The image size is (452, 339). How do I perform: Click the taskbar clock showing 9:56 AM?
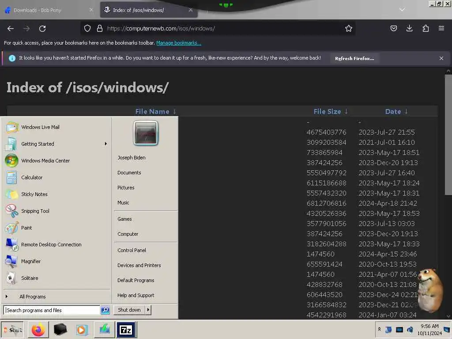pos(429,329)
